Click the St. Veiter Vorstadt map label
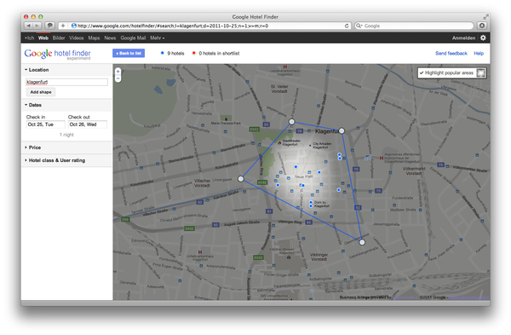The width and height of the screenshot is (511, 335). (x=279, y=89)
